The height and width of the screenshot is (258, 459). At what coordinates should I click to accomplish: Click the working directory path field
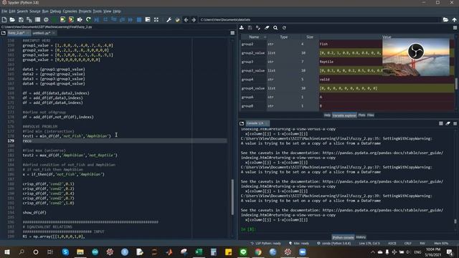coord(320,19)
